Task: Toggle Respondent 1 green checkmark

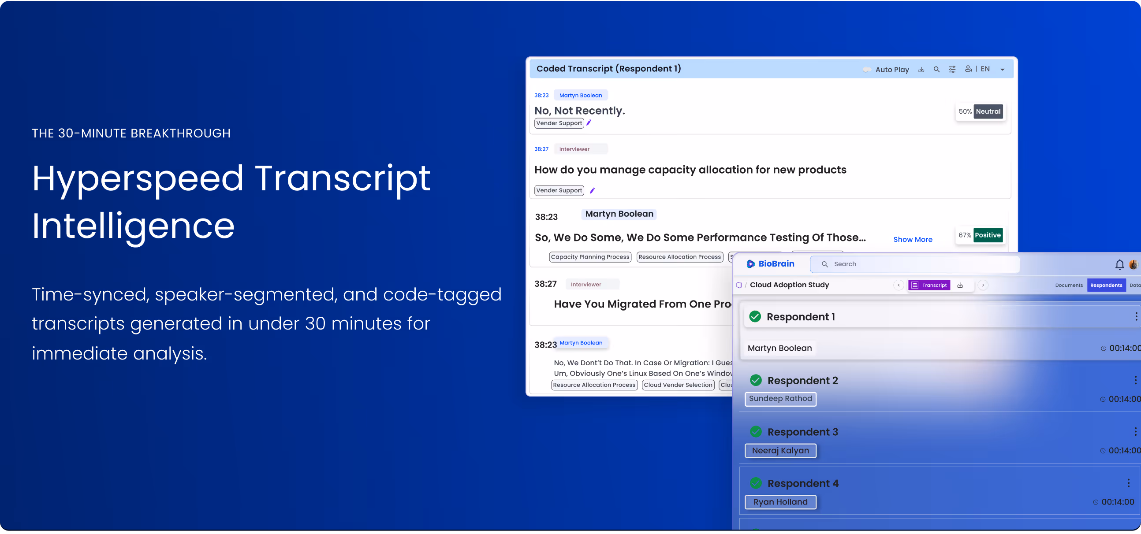Action: pyautogui.click(x=755, y=316)
